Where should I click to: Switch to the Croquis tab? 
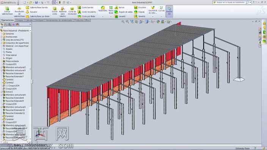pyautogui.click(x=19, y=20)
